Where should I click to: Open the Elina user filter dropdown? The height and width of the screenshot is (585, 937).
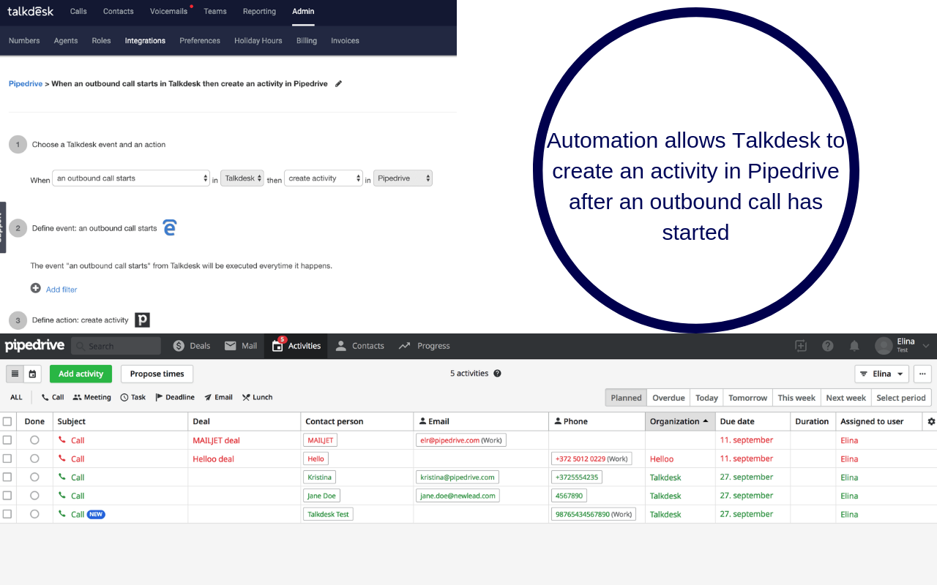pyautogui.click(x=881, y=374)
